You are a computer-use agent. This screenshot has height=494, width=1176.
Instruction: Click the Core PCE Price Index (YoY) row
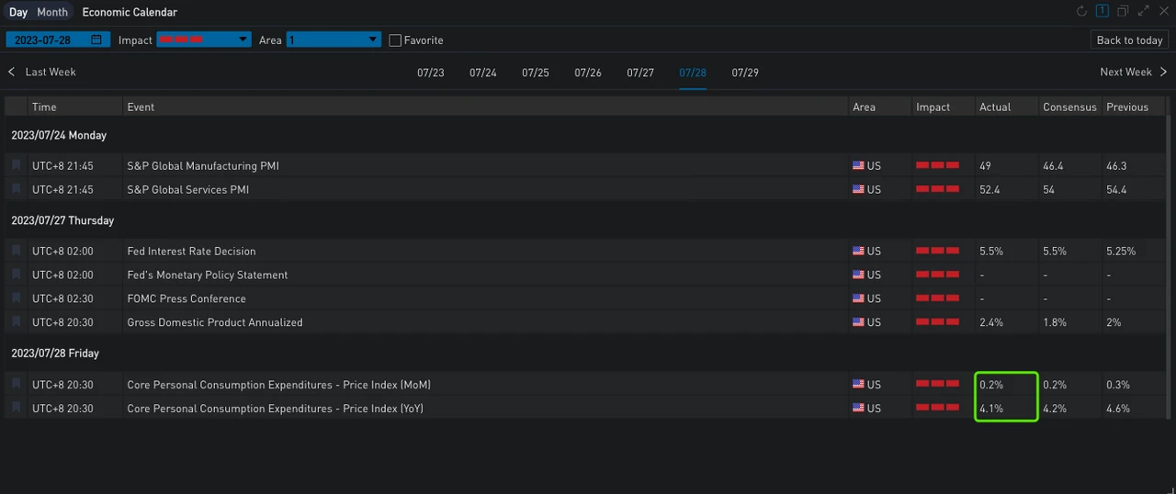[275, 409]
